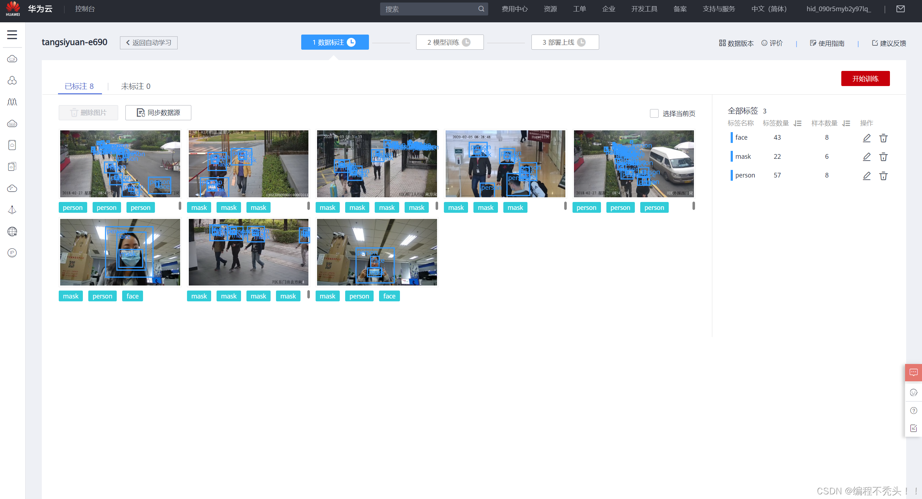Sort labels by 标签数量 column

pos(797,123)
